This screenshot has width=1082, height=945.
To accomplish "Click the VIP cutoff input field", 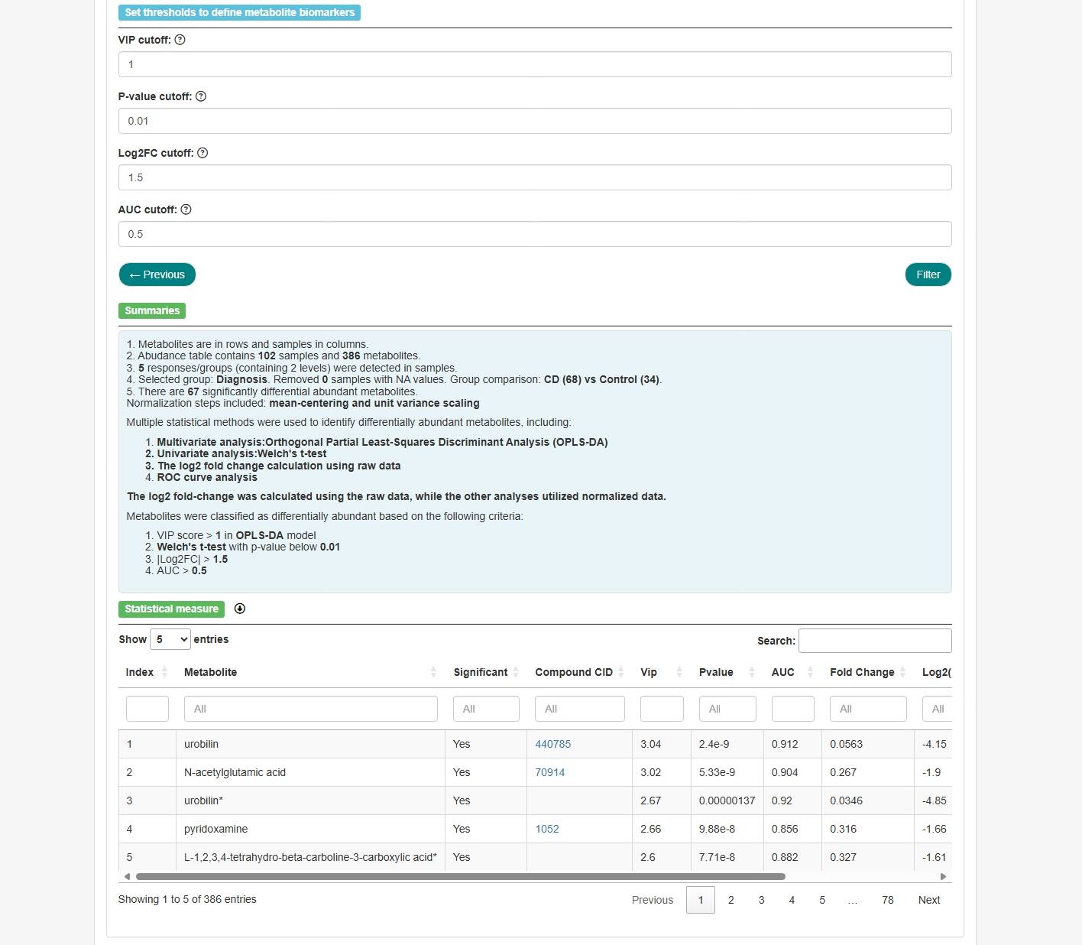I will coord(535,64).
